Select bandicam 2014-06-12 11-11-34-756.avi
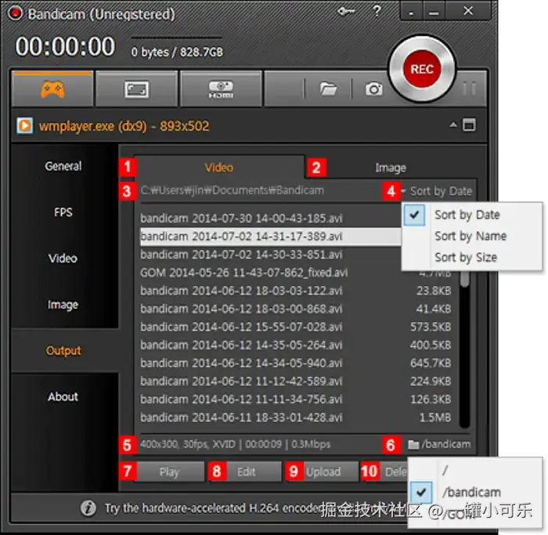This screenshot has height=535, width=548. point(241,399)
